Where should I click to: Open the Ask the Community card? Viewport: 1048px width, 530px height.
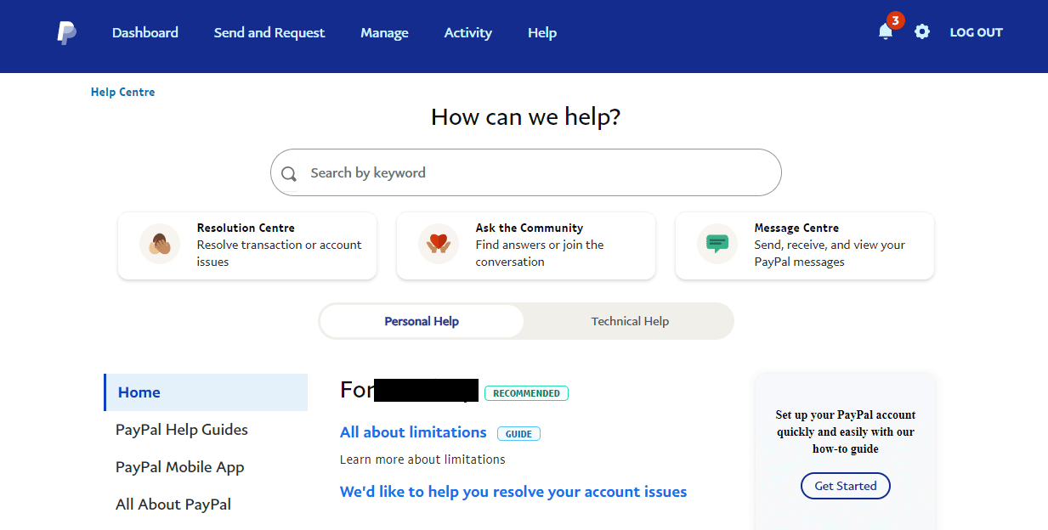[526, 245]
